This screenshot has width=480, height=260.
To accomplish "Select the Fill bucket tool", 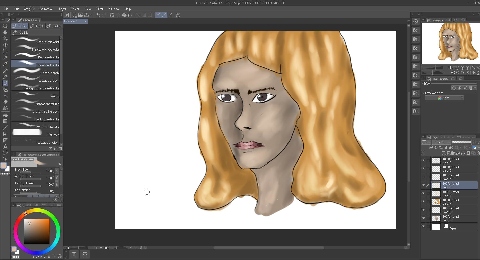I will coord(5,115).
